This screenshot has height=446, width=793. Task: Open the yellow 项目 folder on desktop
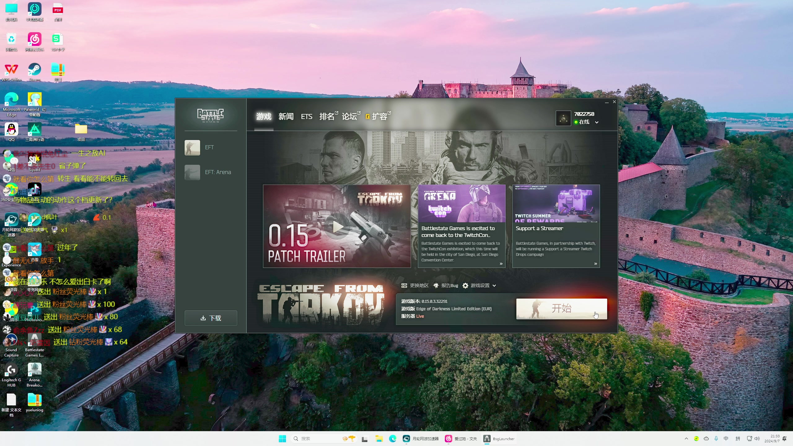pos(81,132)
